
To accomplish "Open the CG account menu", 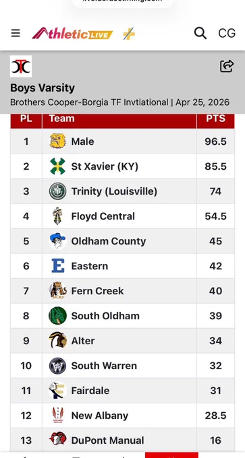I will pos(227,33).
